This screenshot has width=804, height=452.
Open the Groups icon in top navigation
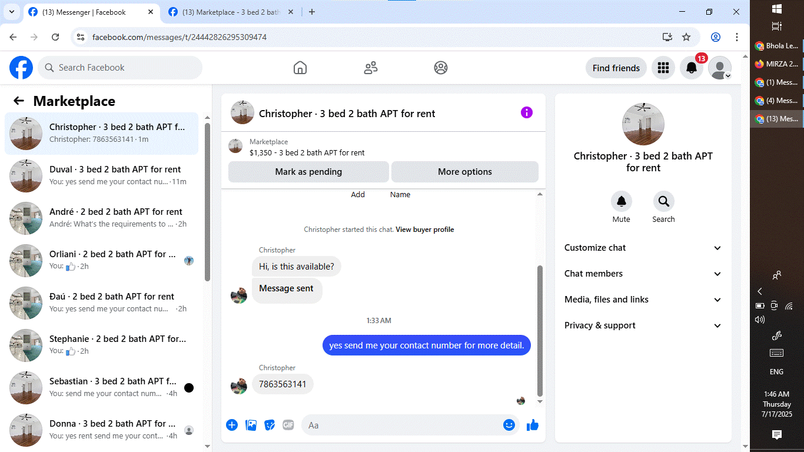pyautogui.click(x=441, y=68)
